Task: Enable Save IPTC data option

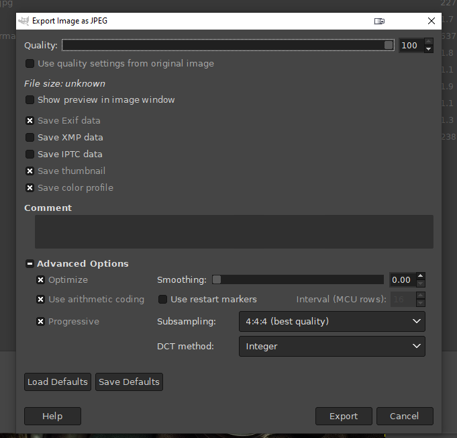Action: click(x=30, y=154)
